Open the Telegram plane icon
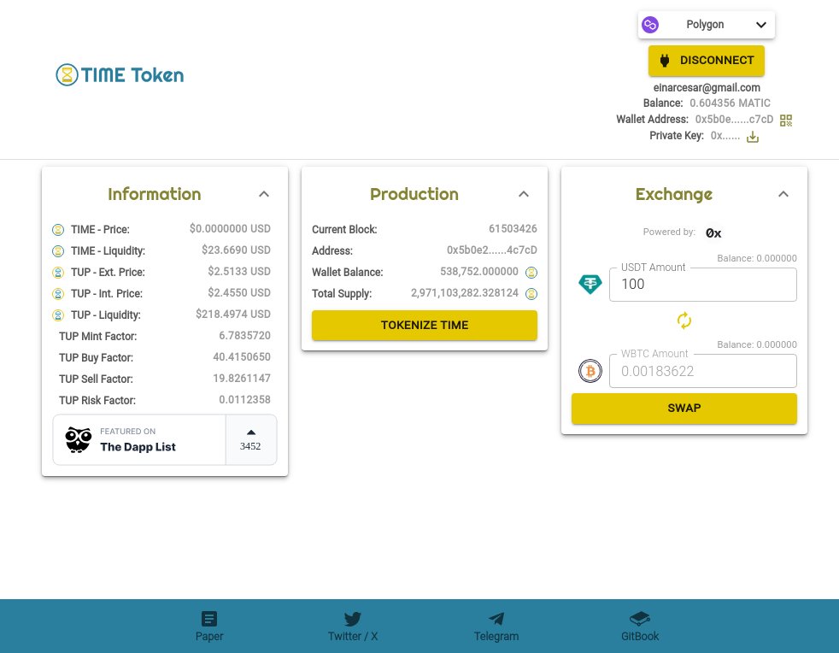The height and width of the screenshot is (653, 839). point(496,619)
